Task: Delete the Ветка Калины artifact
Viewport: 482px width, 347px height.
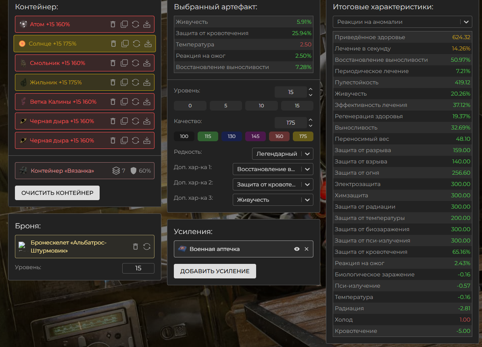Action: [113, 102]
